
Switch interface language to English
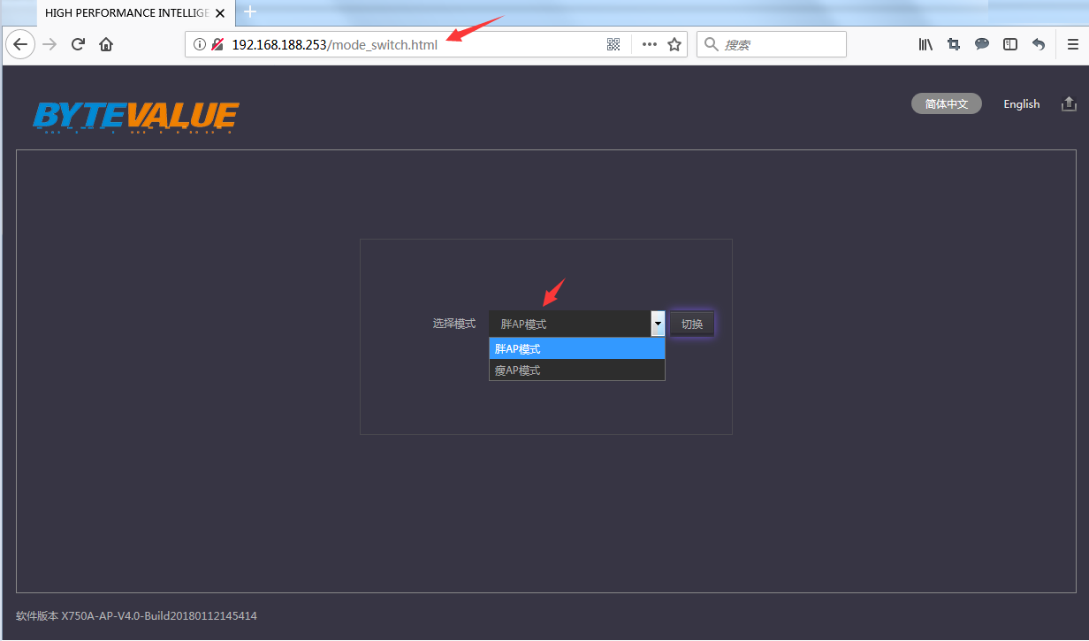pyautogui.click(x=1021, y=104)
